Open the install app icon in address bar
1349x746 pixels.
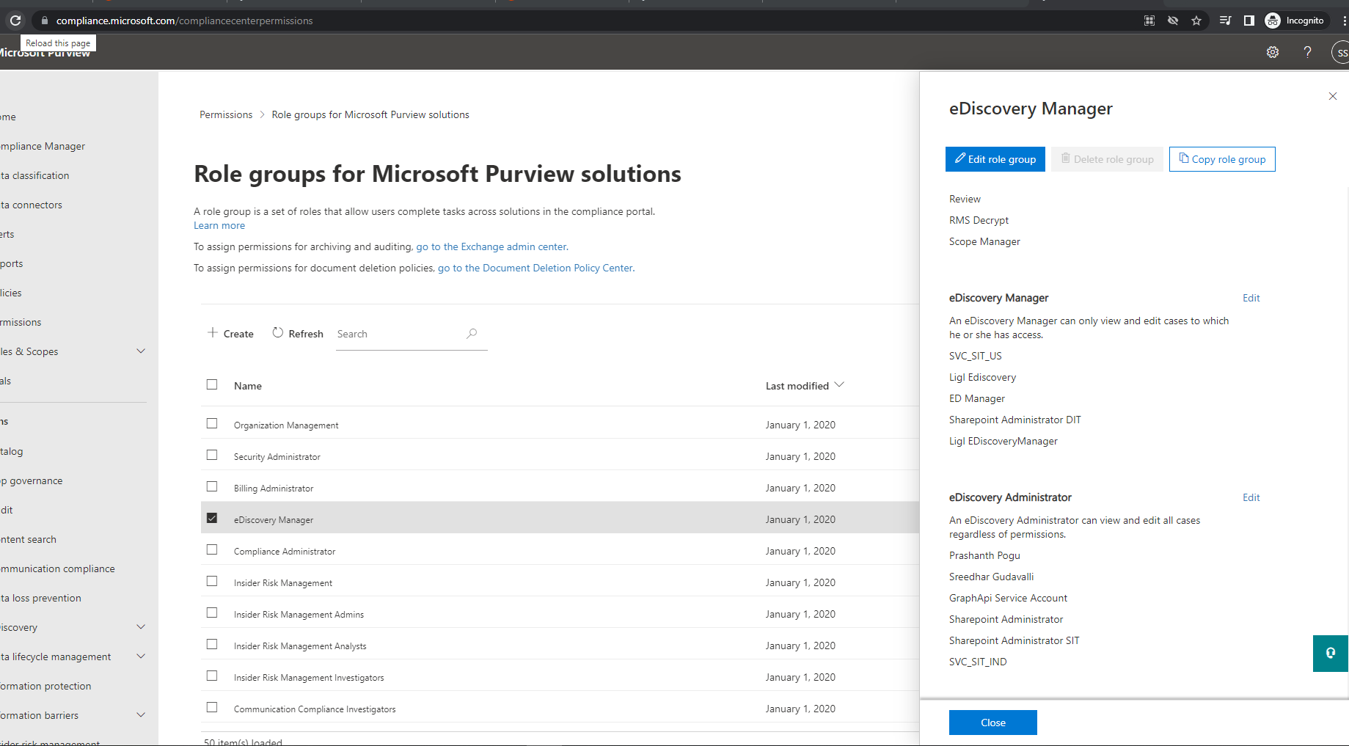point(1149,21)
